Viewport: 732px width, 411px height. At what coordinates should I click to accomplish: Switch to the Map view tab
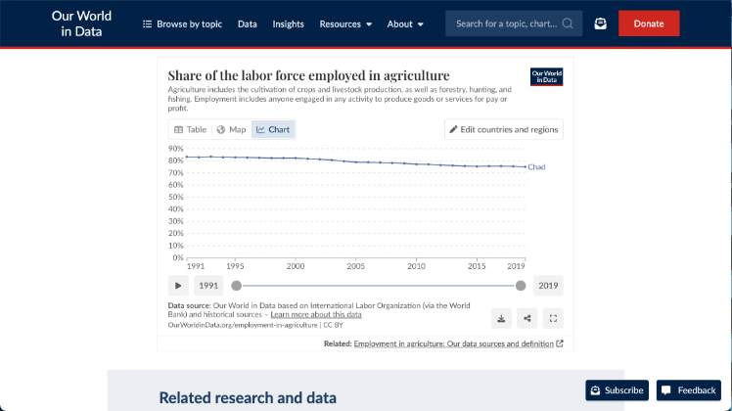[x=231, y=129]
